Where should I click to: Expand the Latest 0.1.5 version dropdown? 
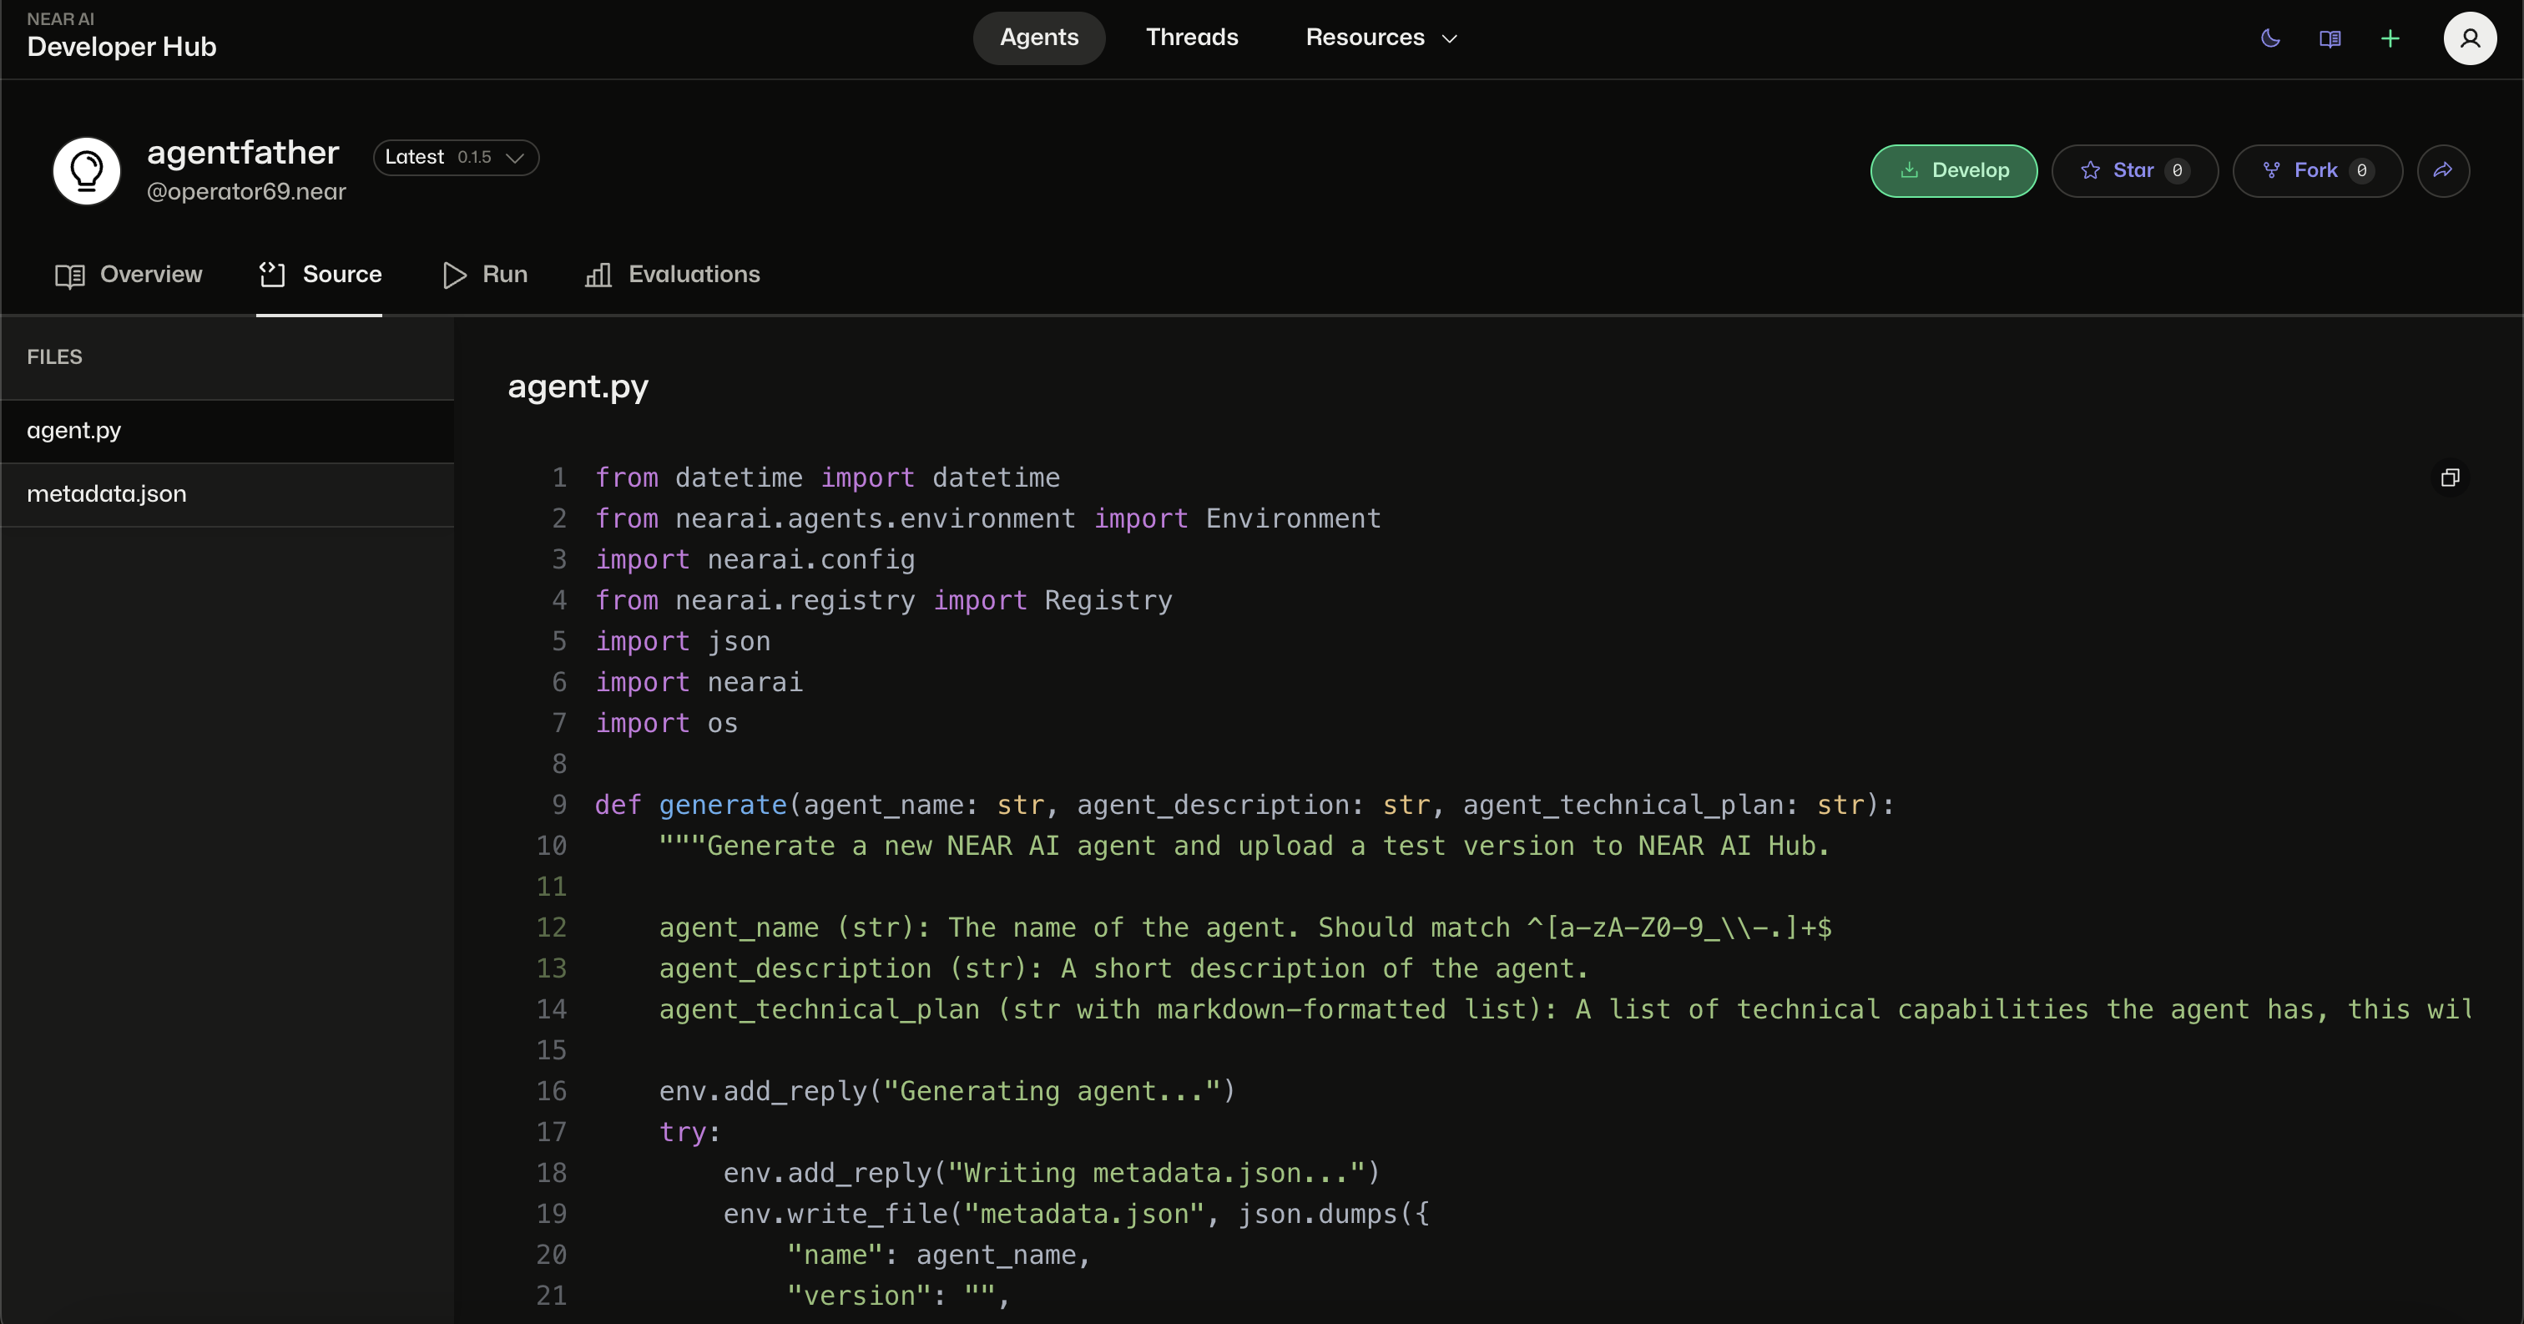pos(456,157)
